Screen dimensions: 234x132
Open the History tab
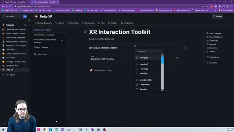(x=59, y=23)
